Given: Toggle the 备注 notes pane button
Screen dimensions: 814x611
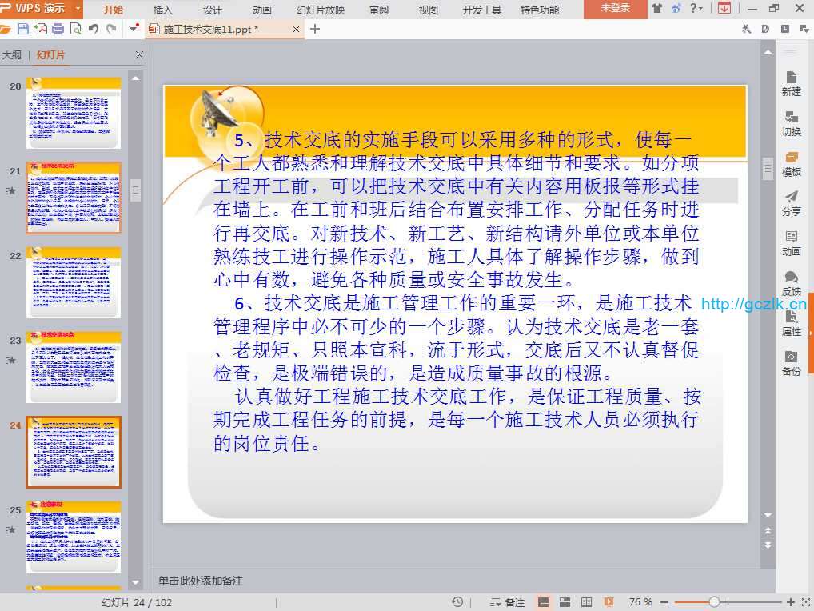Looking at the screenshot, I should click(507, 602).
